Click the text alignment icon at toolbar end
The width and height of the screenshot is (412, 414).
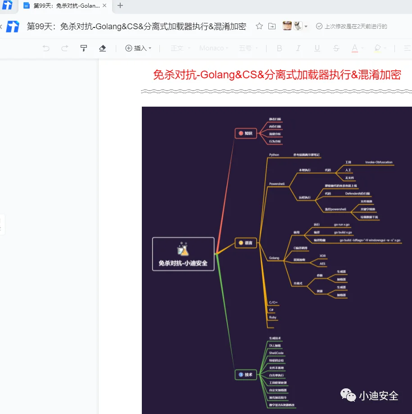pos(407,48)
